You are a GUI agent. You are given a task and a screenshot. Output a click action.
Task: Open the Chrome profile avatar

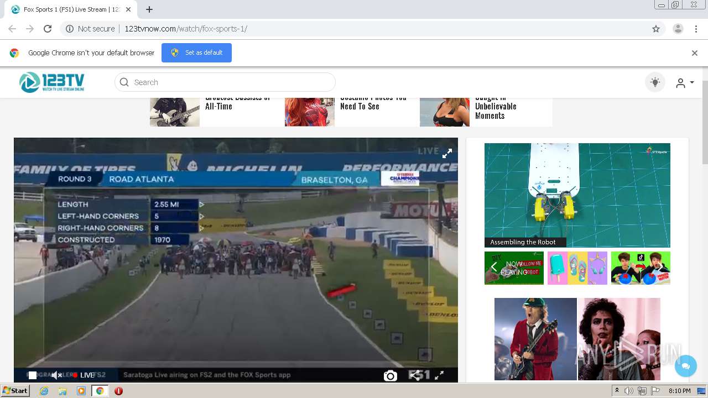[678, 29]
